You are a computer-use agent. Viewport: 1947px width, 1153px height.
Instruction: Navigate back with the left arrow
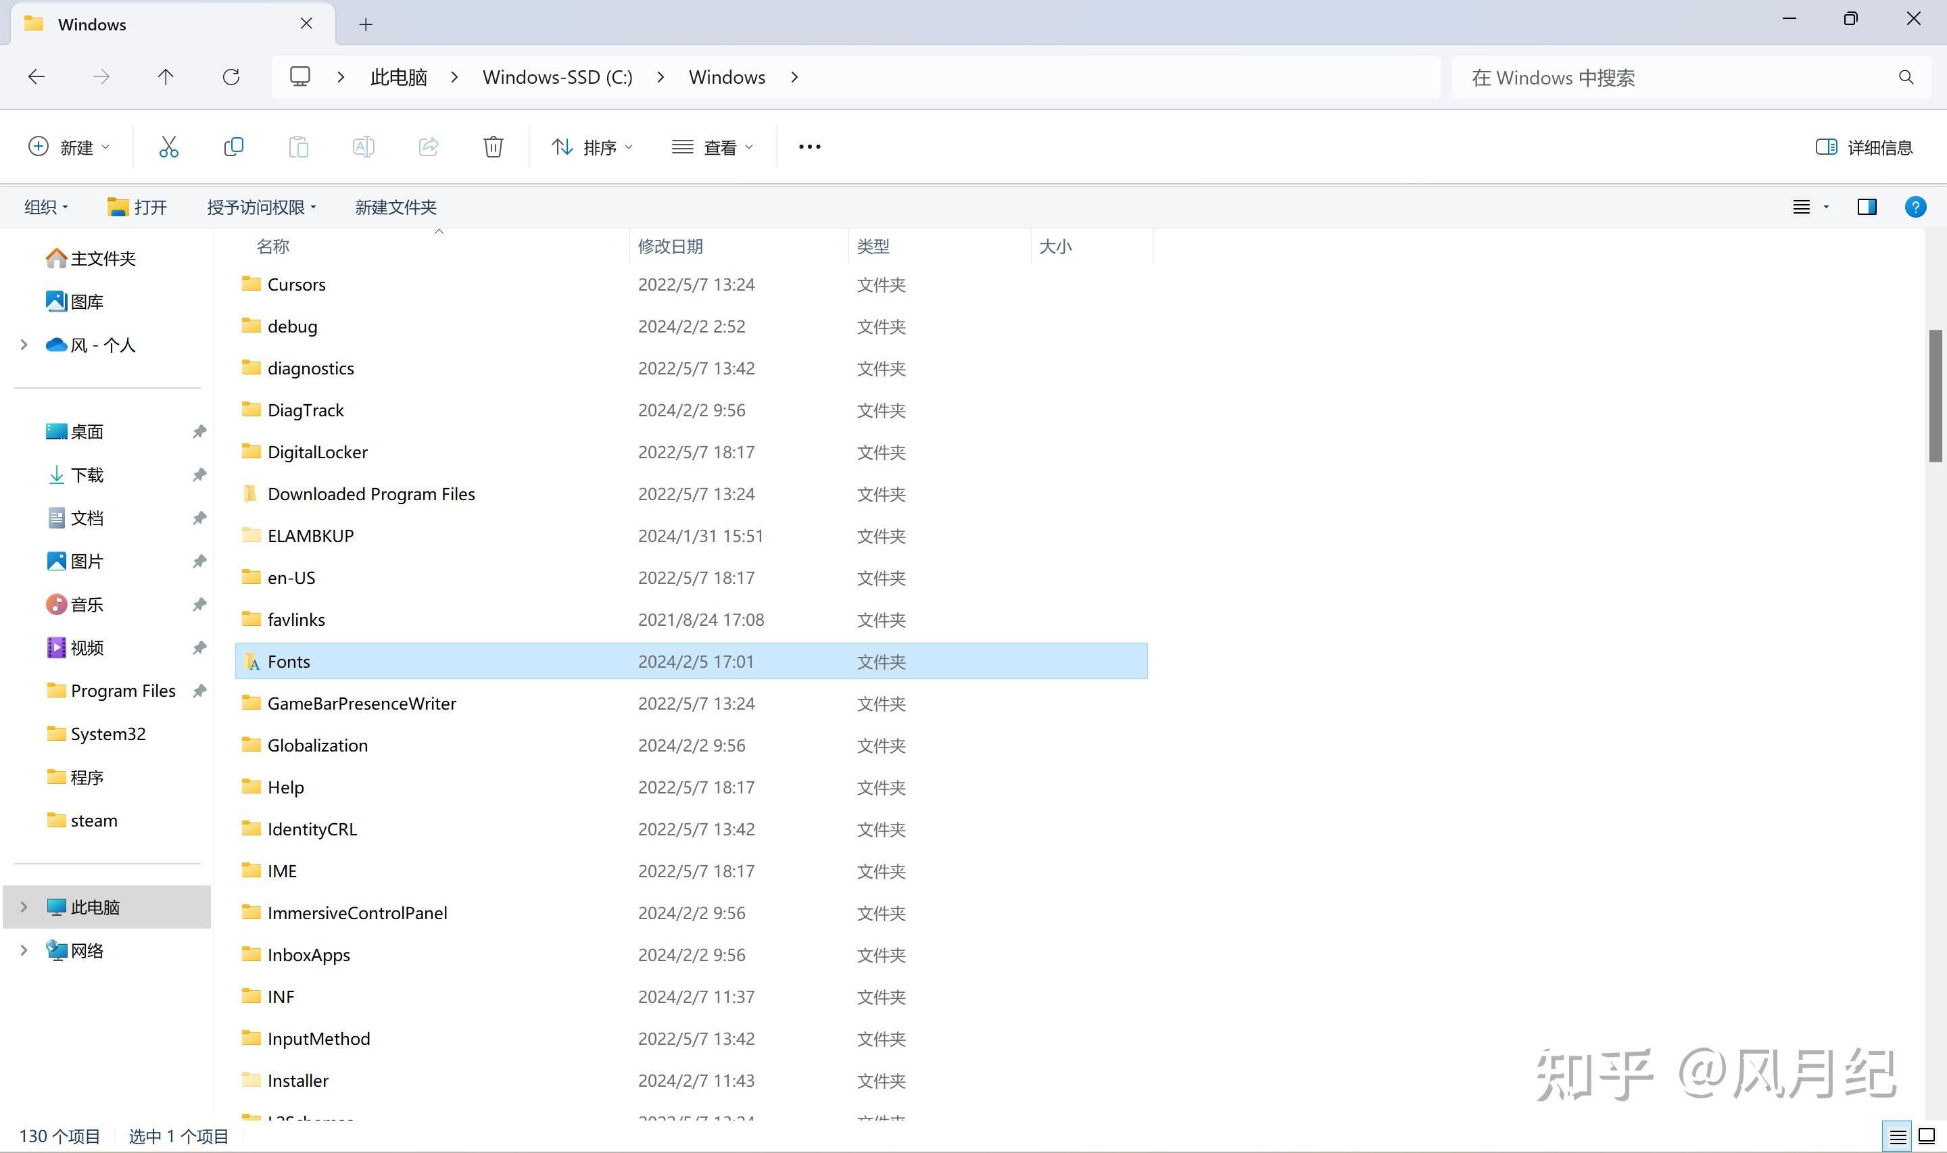tap(37, 77)
